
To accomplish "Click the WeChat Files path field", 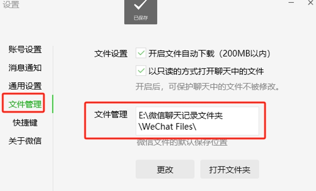I will point(197,121).
